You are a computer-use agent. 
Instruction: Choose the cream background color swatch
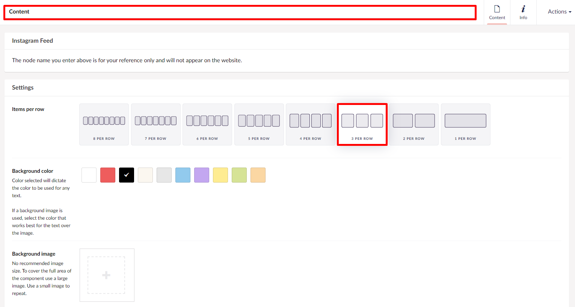[x=145, y=175]
